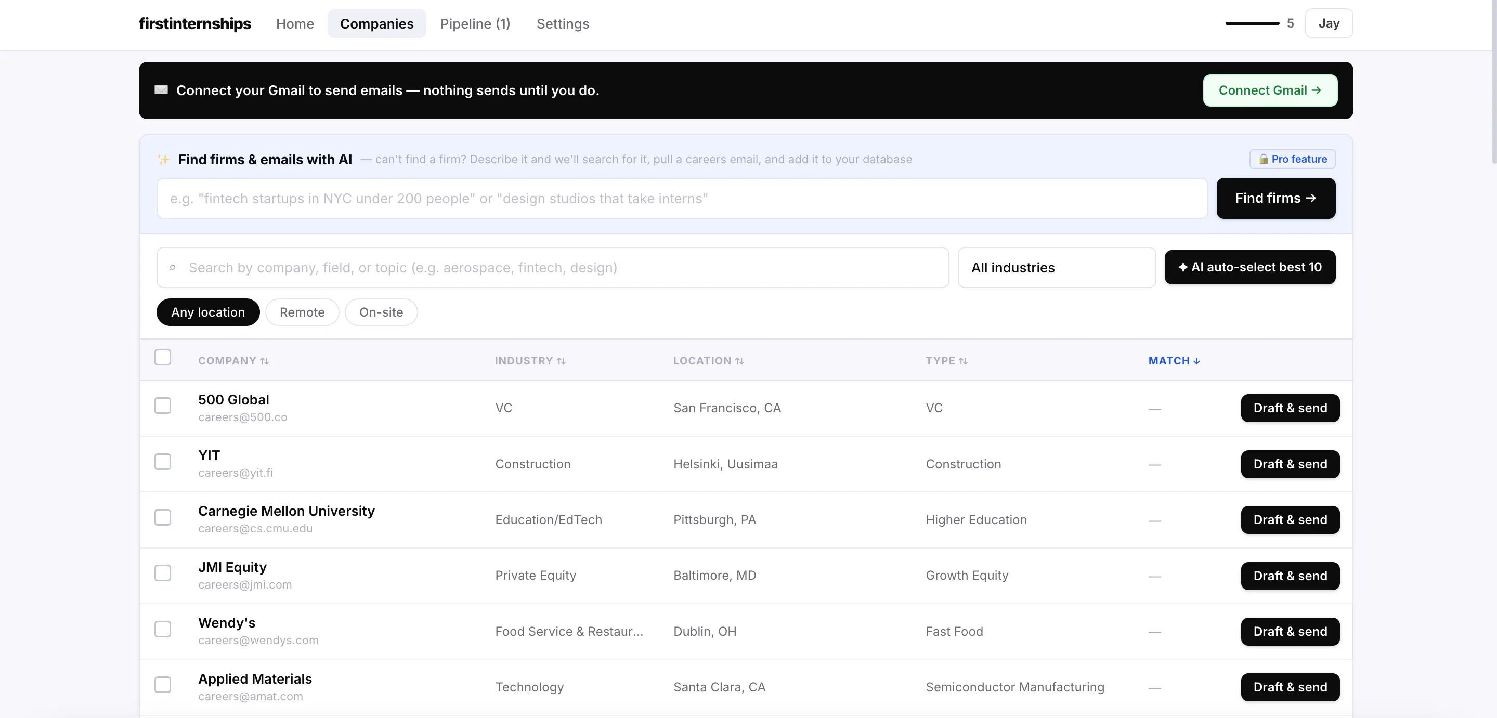
Task: Check the YIT row checkbox
Action: pyautogui.click(x=163, y=462)
